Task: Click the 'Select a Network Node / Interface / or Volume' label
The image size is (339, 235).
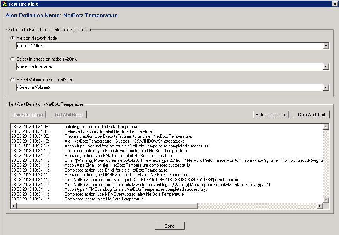Action: point(49,30)
